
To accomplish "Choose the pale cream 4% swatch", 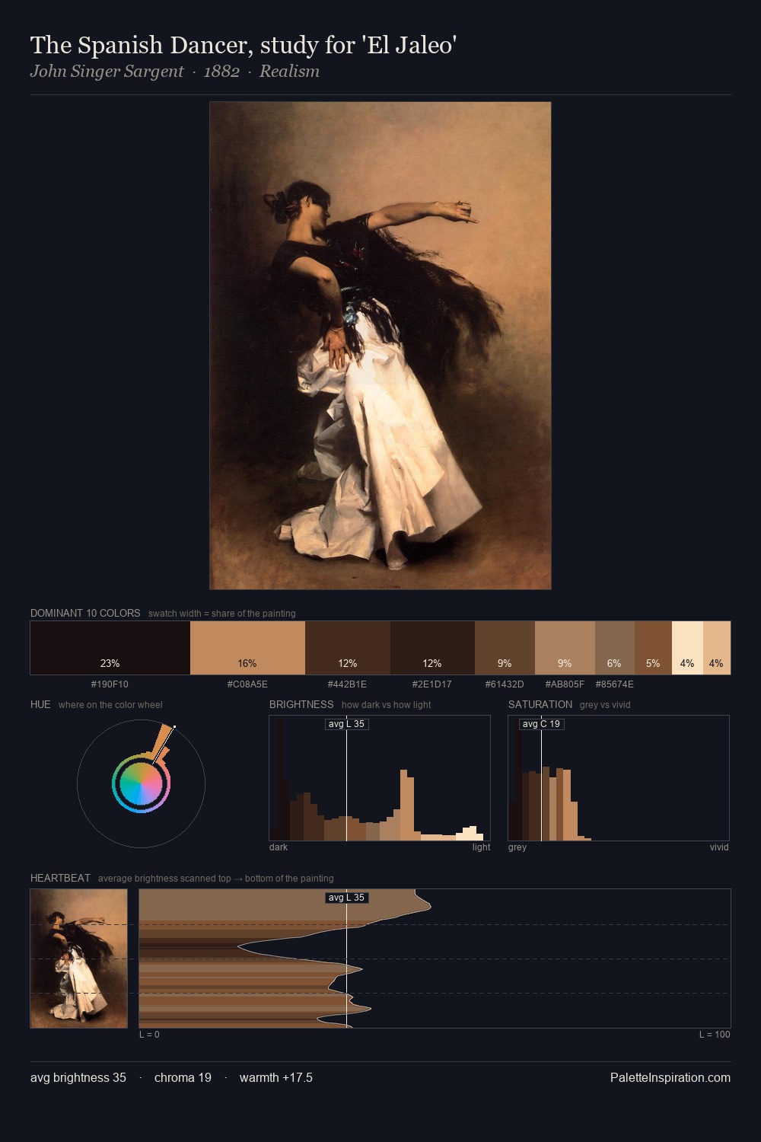I will (x=687, y=648).
